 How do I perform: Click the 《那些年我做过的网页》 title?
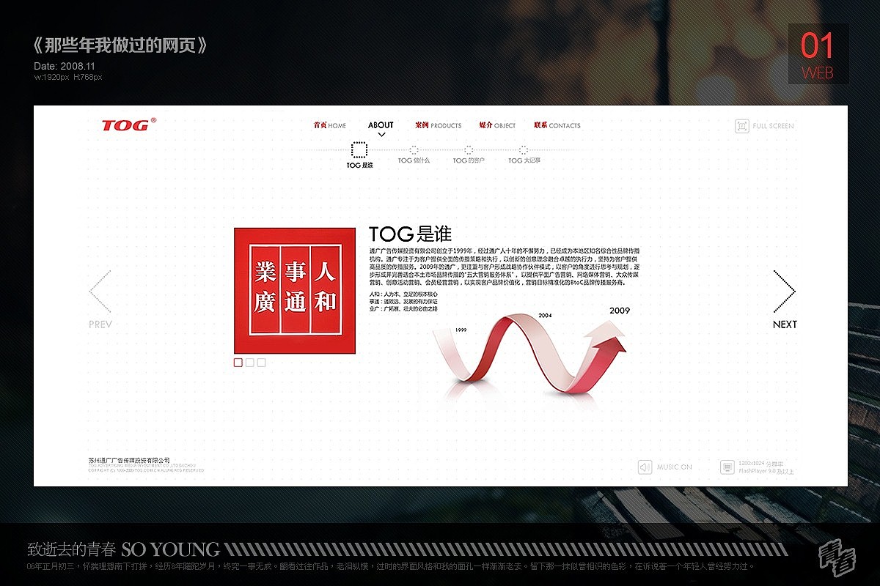tap(122, 45)
